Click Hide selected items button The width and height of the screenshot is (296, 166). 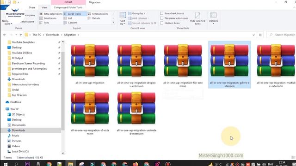pos(197,18)
